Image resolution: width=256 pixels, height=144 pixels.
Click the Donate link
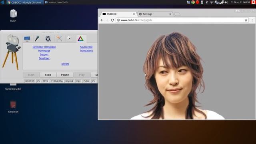(65, 64)
